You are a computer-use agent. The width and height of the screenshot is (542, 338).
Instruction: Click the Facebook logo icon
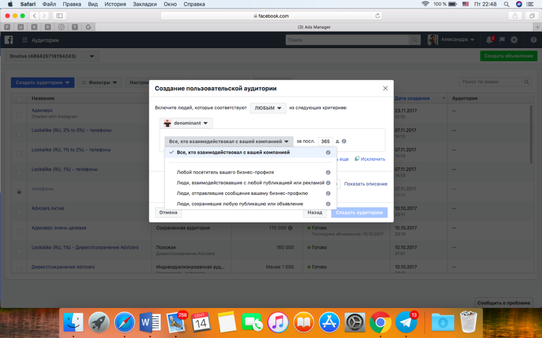point(9,40)
